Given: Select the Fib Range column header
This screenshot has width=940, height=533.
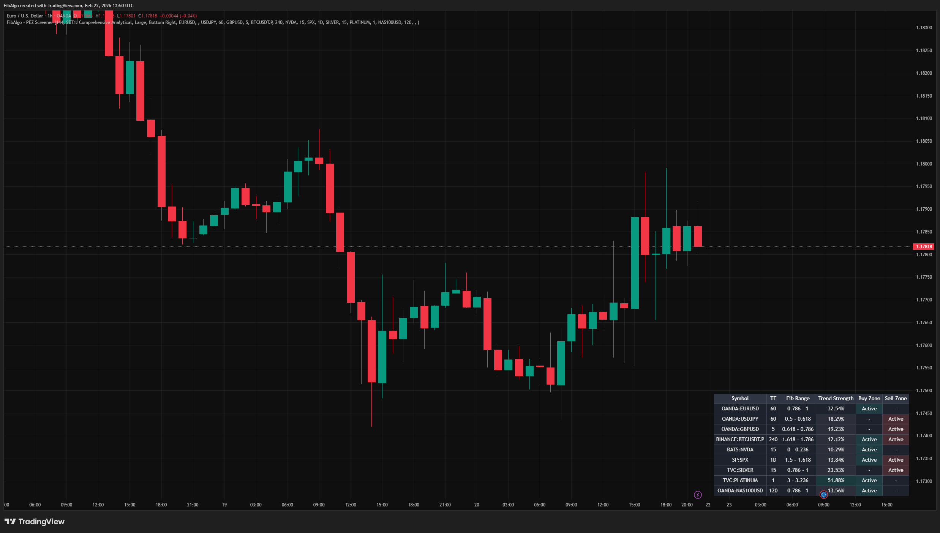Looking at the screenshot, I should point(798,398).
